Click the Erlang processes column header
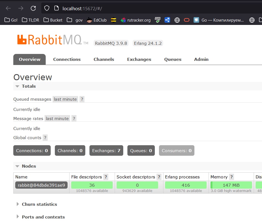 click(x=182, y=177)
